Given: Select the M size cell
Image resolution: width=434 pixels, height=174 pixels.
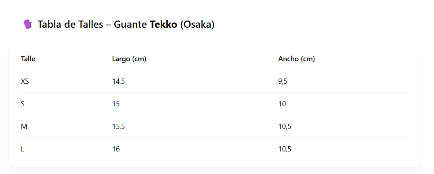Looking at the screenshot, I should (x=24, y=126).
